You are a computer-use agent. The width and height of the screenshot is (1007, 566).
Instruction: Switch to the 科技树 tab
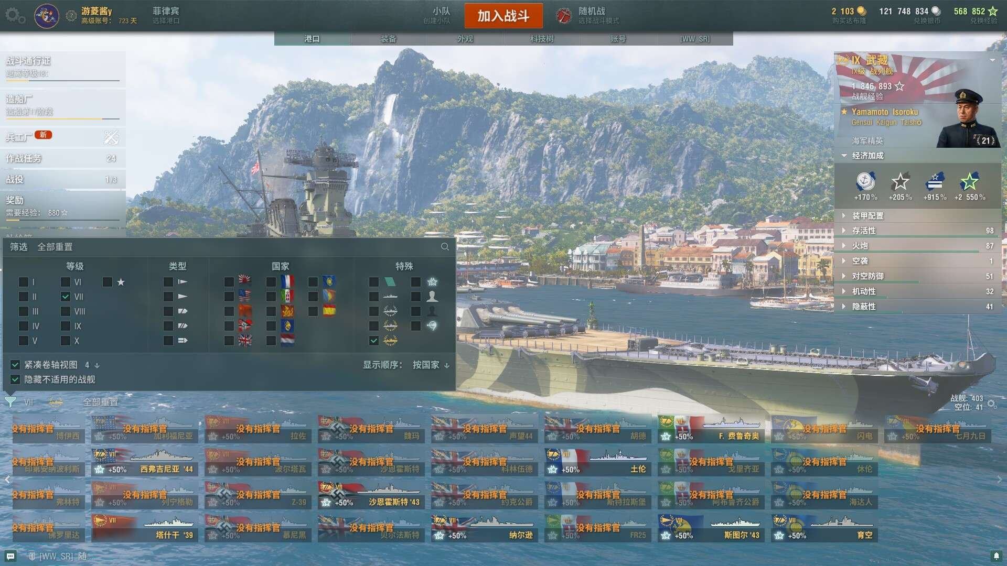(x=542, y=39)
